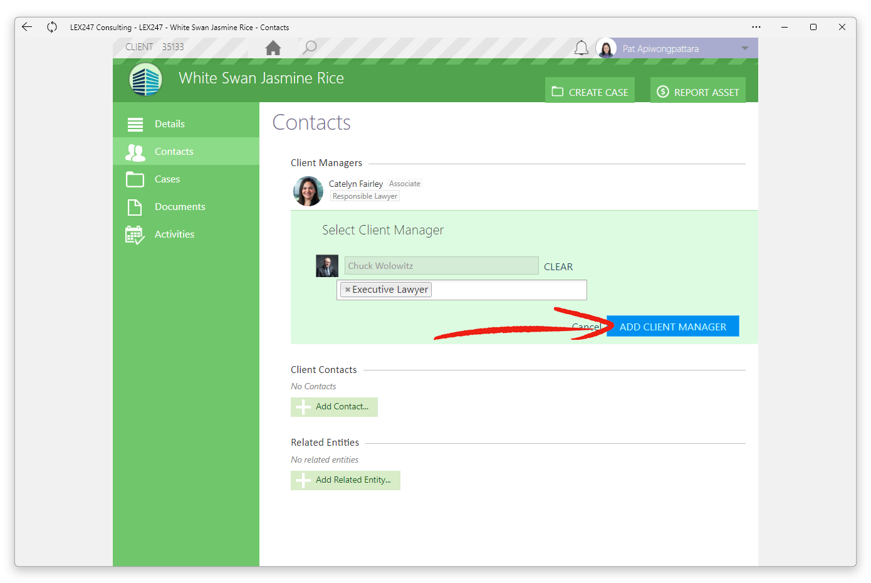
Task: Click the Chuck Wolowitz name field
Action: pyautogui.click(x=441, y=266)
